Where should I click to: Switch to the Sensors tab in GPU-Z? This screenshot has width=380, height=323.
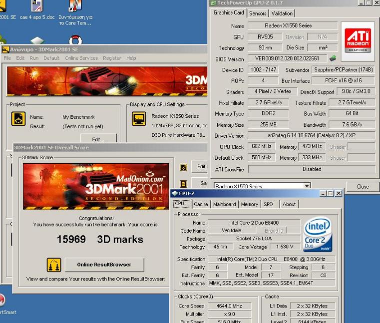click(x=258, y=13)
